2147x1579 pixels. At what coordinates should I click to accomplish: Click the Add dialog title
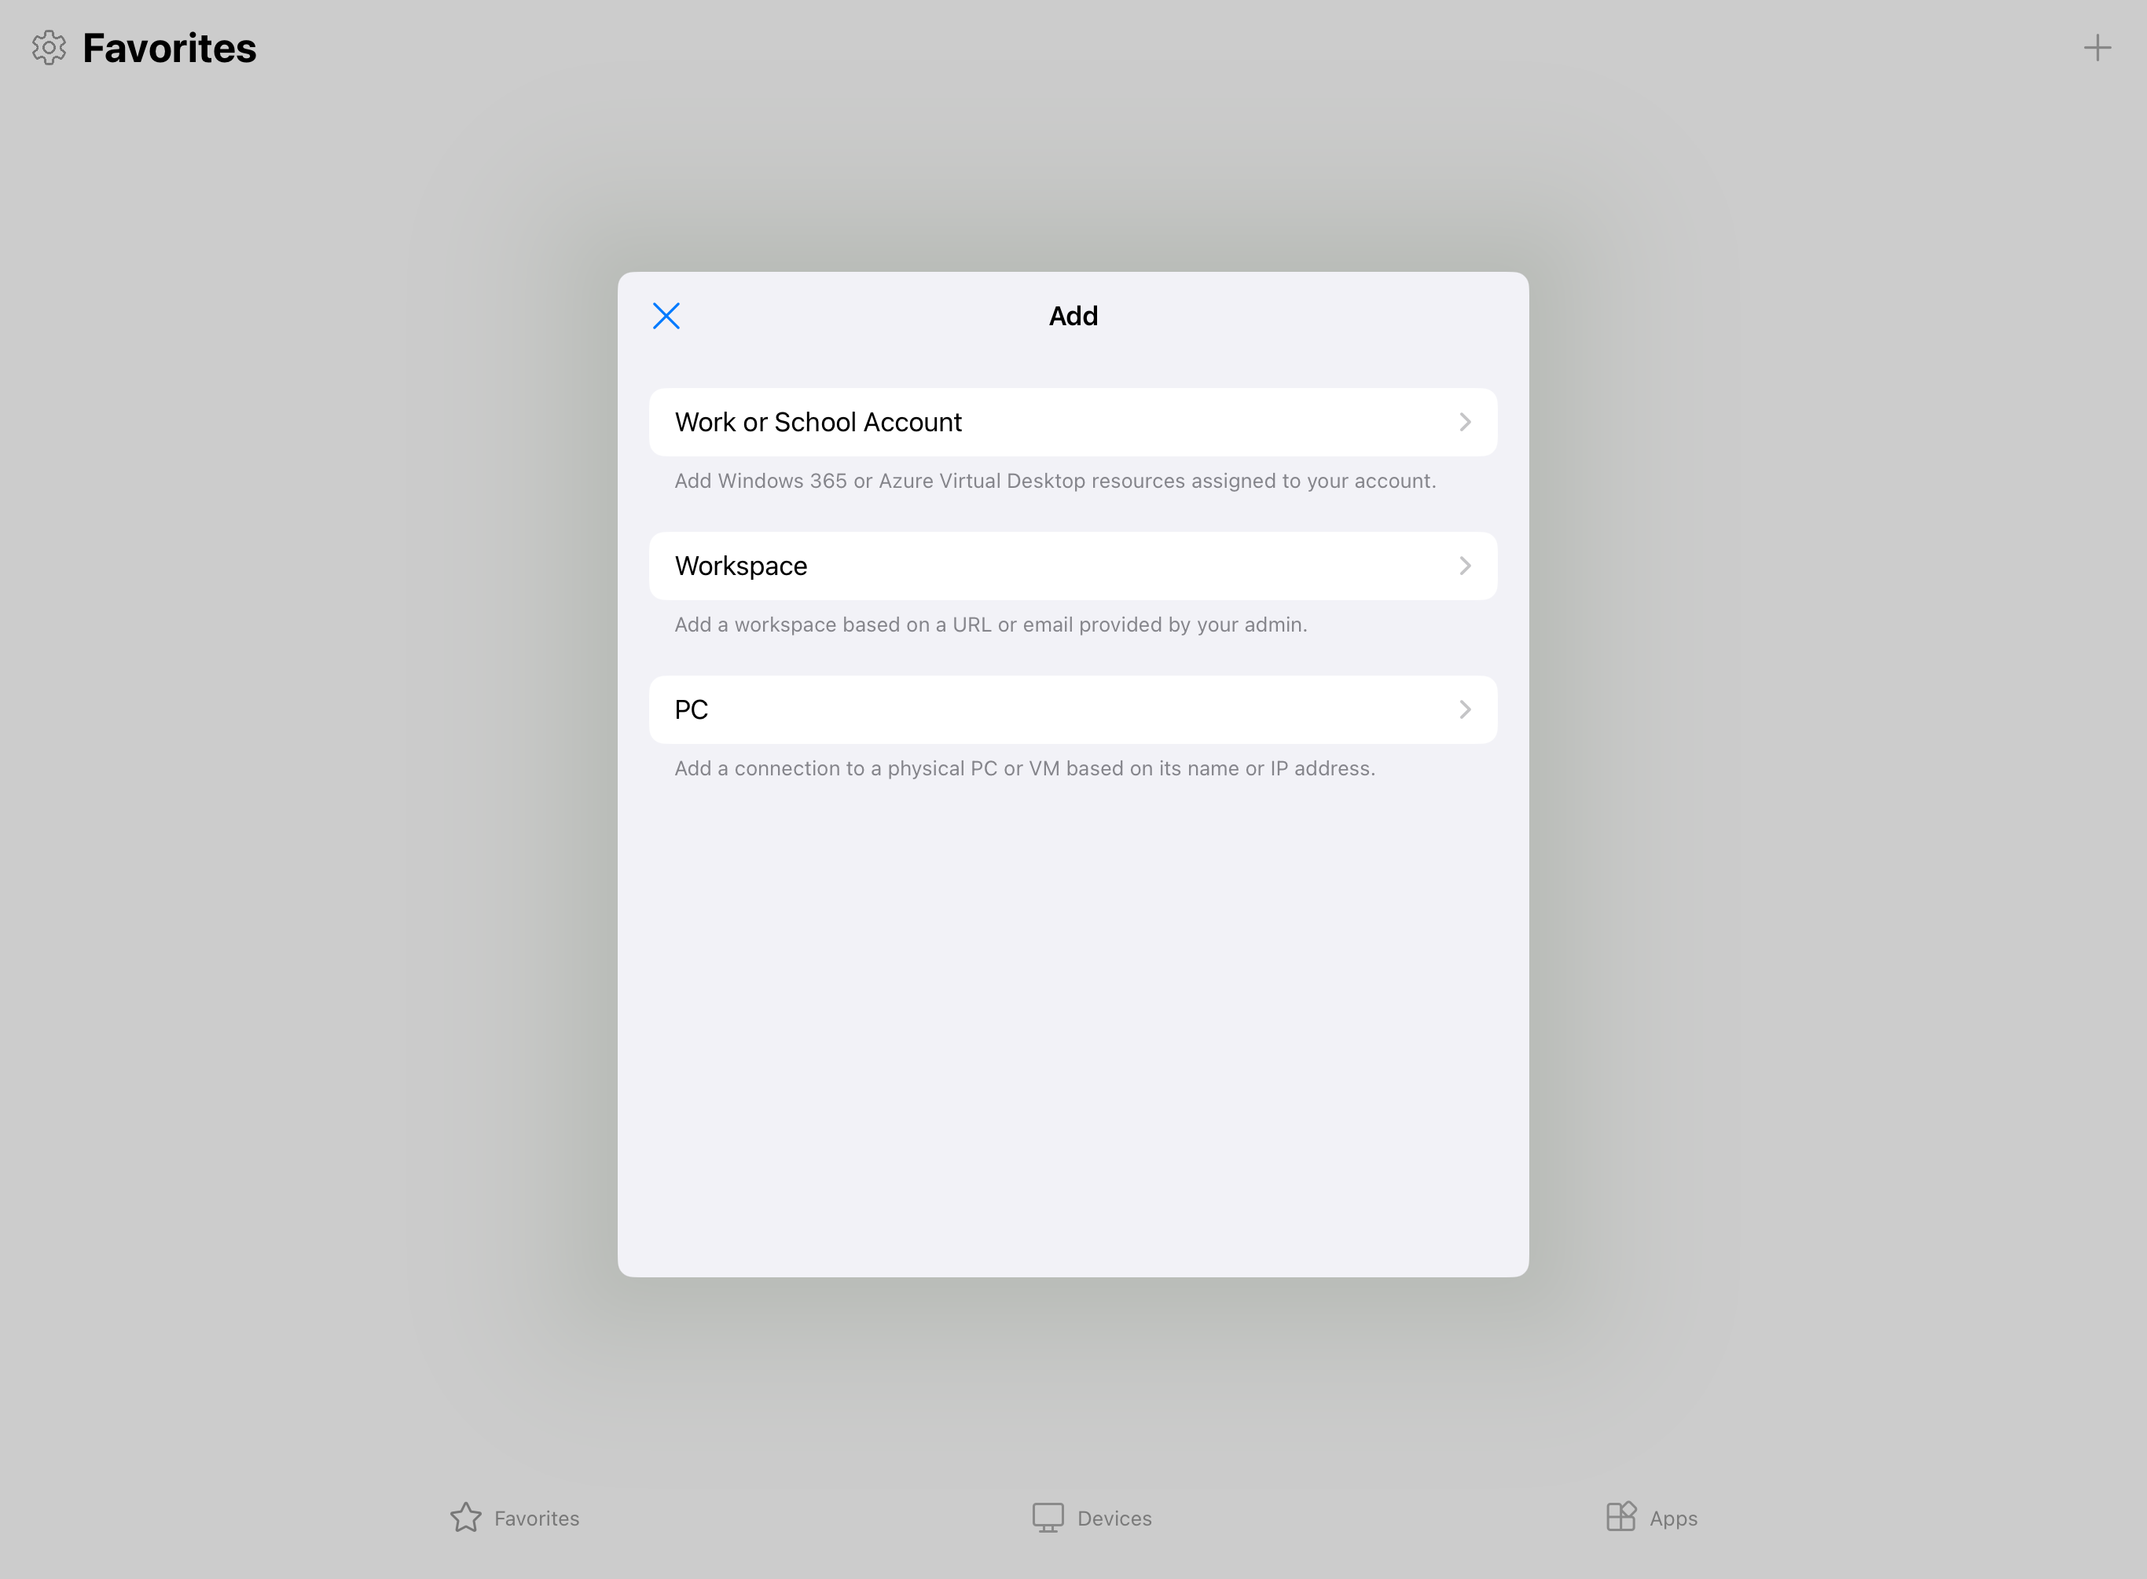click(x=1073, y=316)
